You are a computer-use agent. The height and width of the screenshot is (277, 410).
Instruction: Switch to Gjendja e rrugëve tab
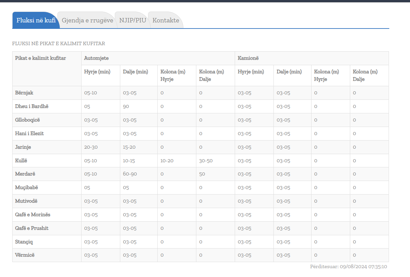tap(87, 20)
